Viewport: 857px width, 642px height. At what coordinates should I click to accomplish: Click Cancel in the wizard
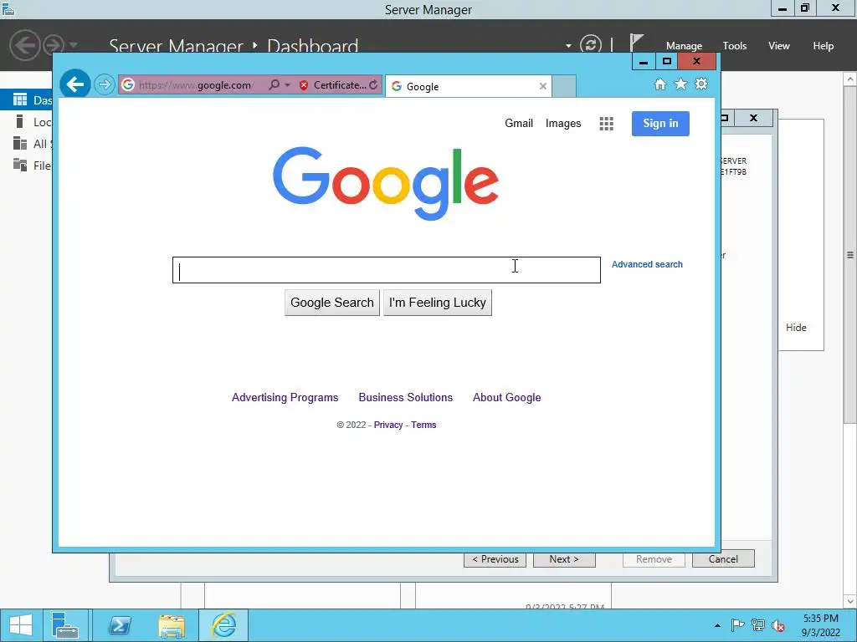723,559
